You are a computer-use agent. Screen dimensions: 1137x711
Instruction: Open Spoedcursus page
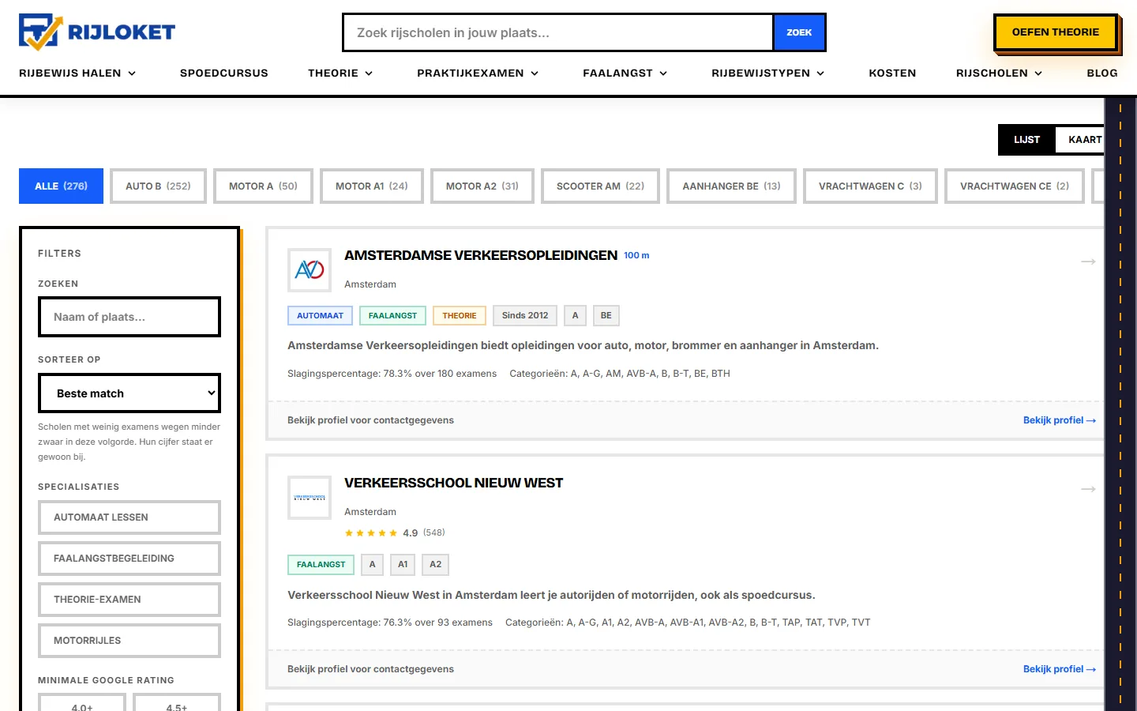pyautogui.click(x=224, y=73)
